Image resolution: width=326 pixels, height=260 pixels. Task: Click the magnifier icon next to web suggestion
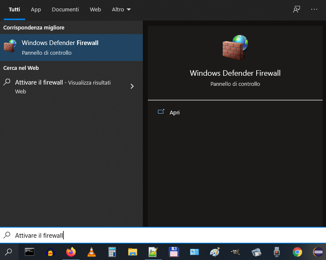pos(7,82)
